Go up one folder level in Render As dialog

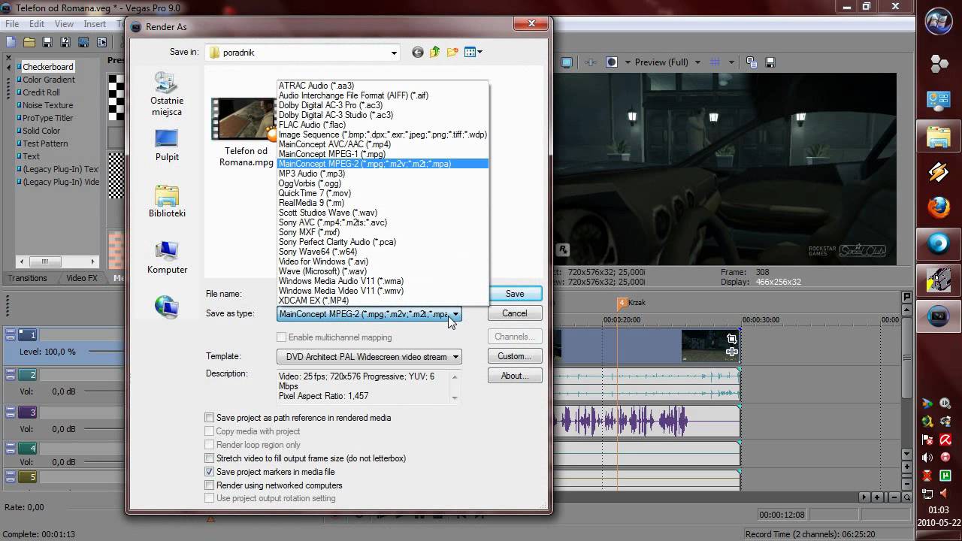pyautogui.click(x=435, y=53)
